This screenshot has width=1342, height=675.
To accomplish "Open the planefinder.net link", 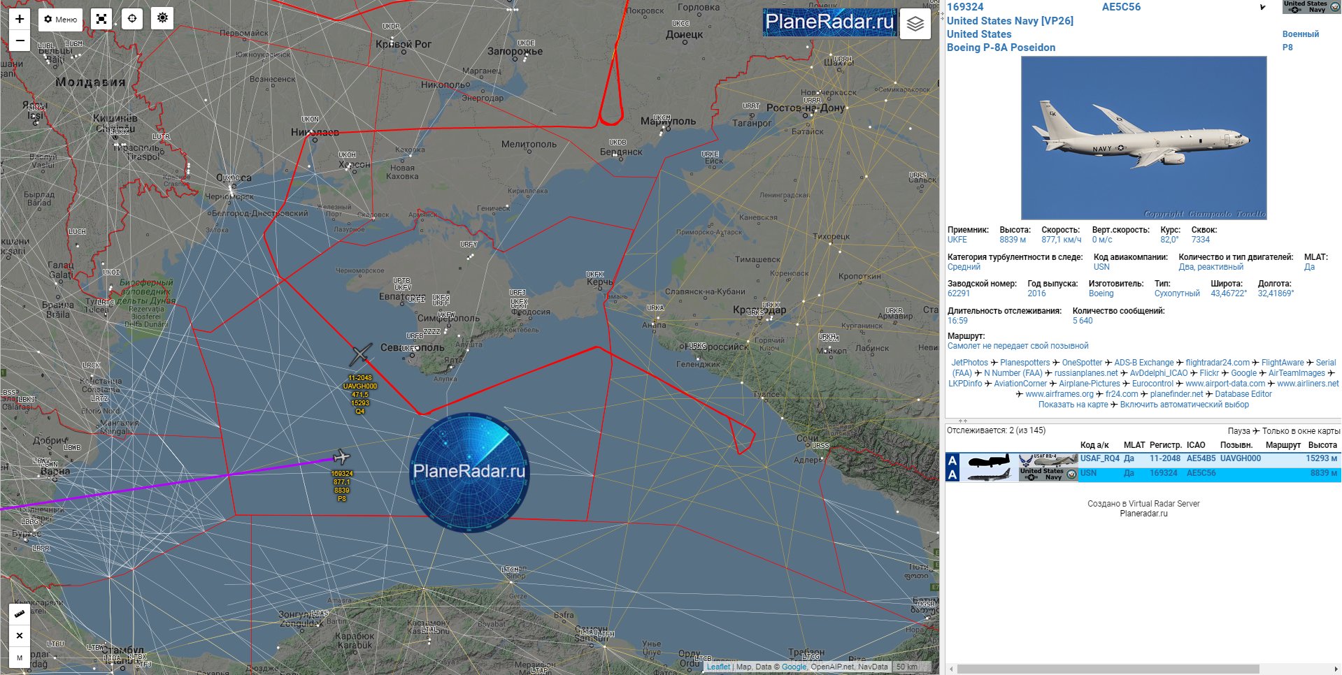I will click(1176, 394).
